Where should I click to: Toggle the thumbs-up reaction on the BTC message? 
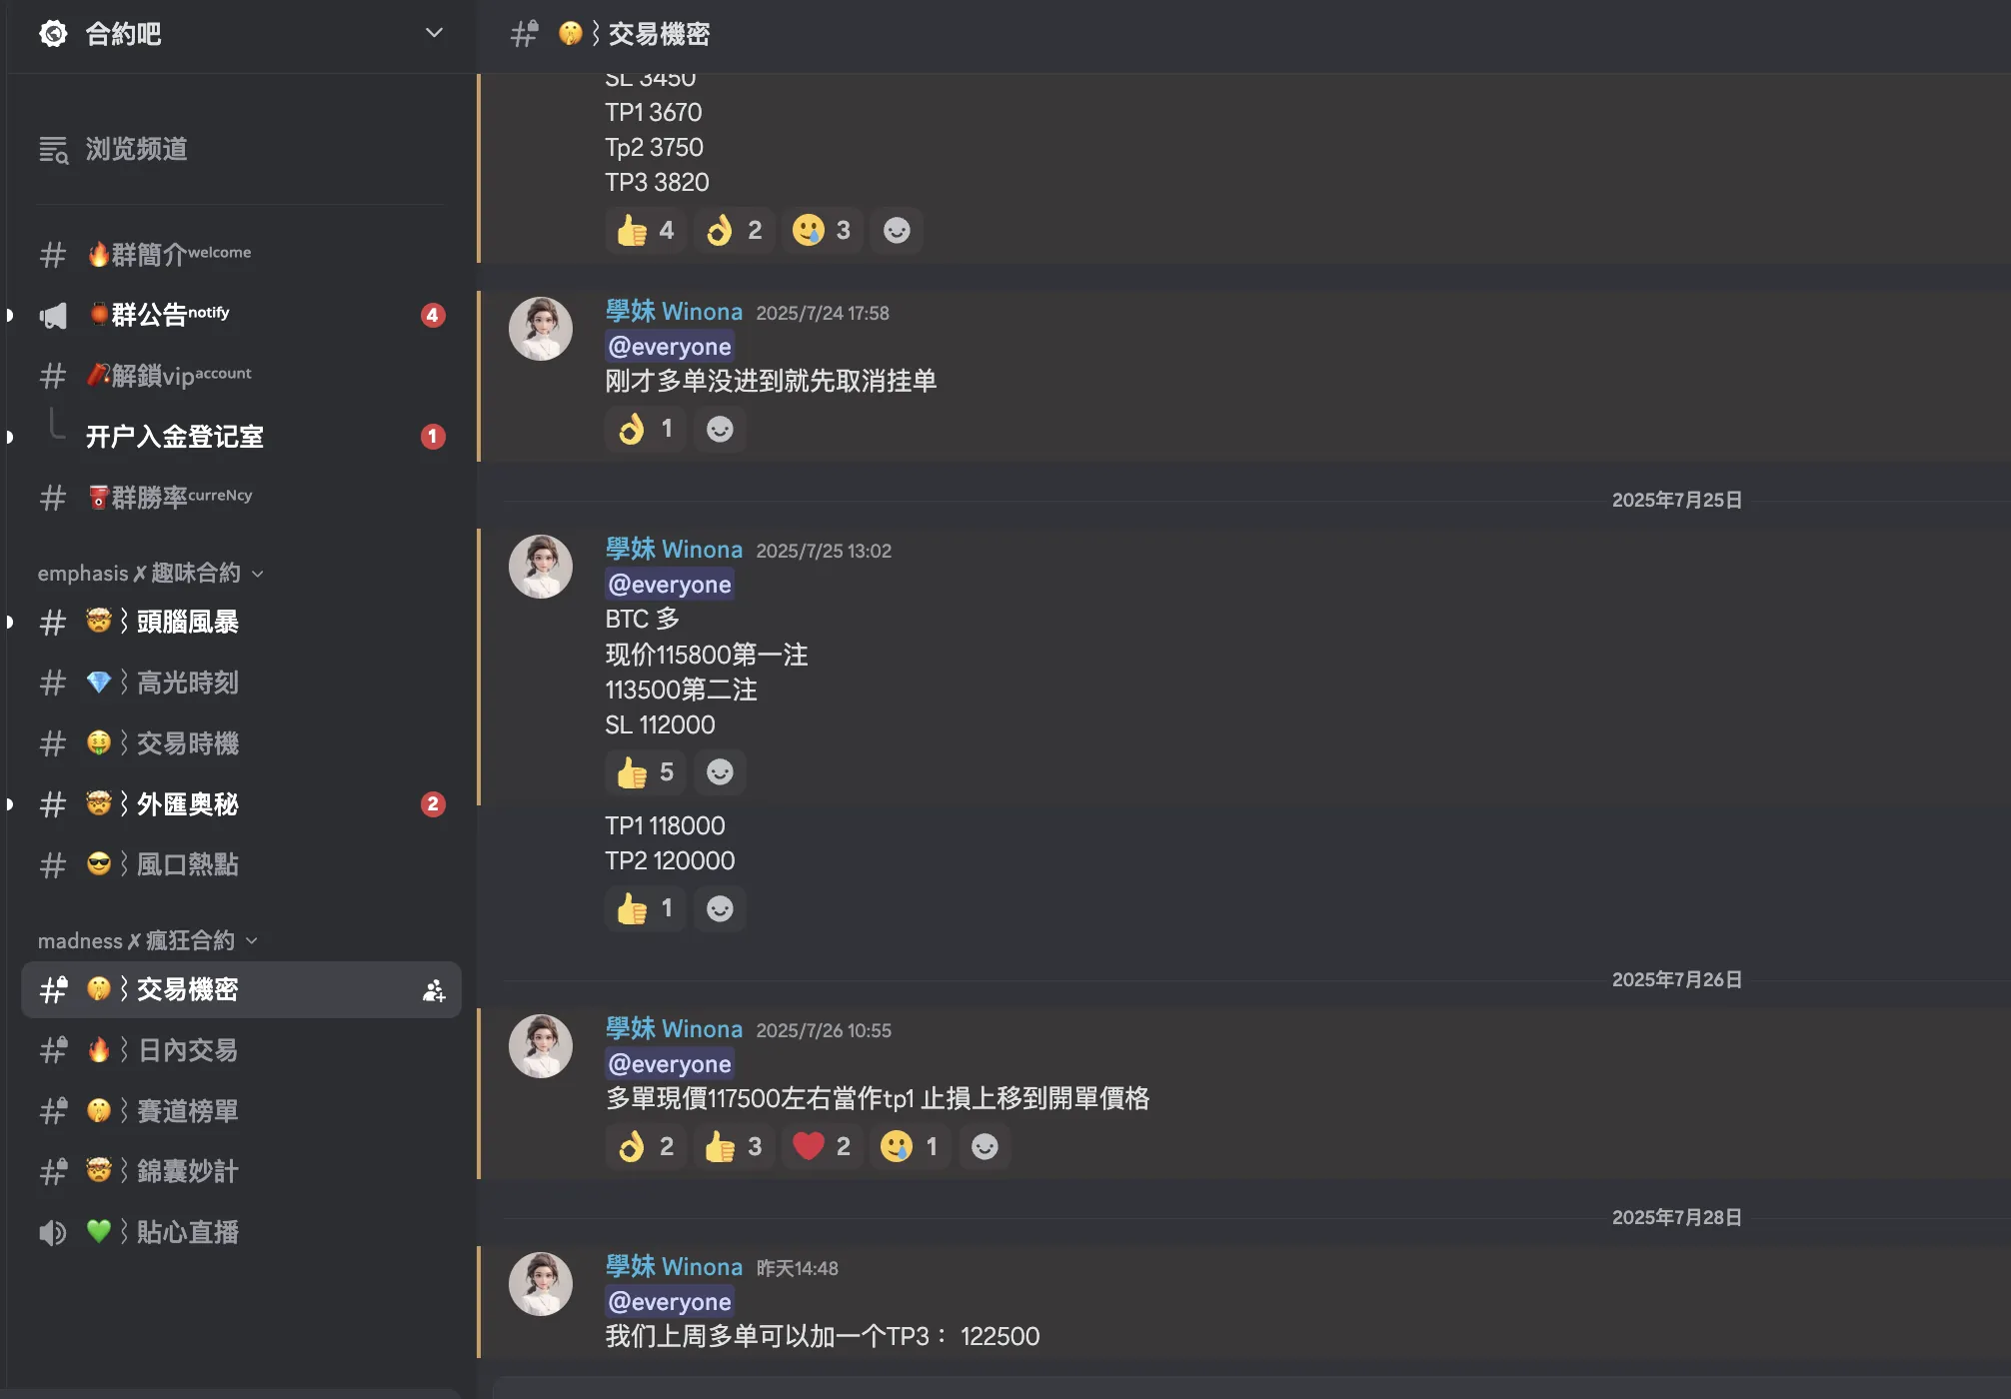click(x=645, y=771)
